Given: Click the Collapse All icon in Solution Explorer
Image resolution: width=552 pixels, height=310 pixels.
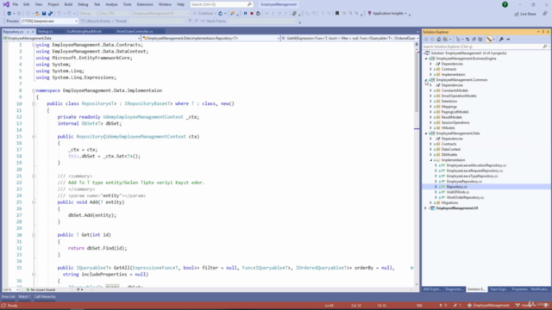Looking at the screenshot, I should pyautogui.click(x=474, y=40).
